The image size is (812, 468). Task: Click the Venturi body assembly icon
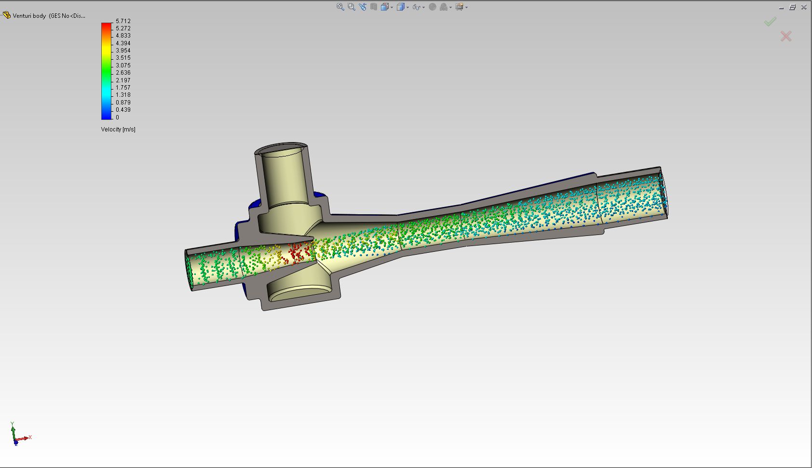(6, 15)
